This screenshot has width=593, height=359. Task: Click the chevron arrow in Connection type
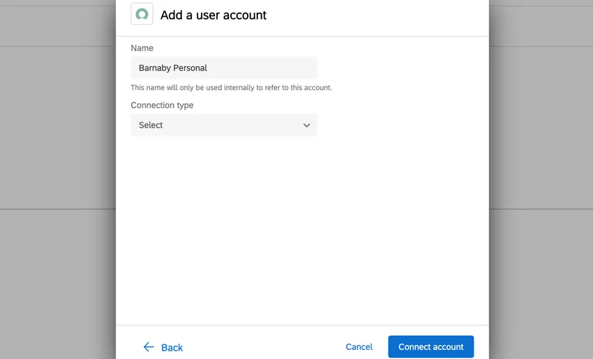pos(306,125)
